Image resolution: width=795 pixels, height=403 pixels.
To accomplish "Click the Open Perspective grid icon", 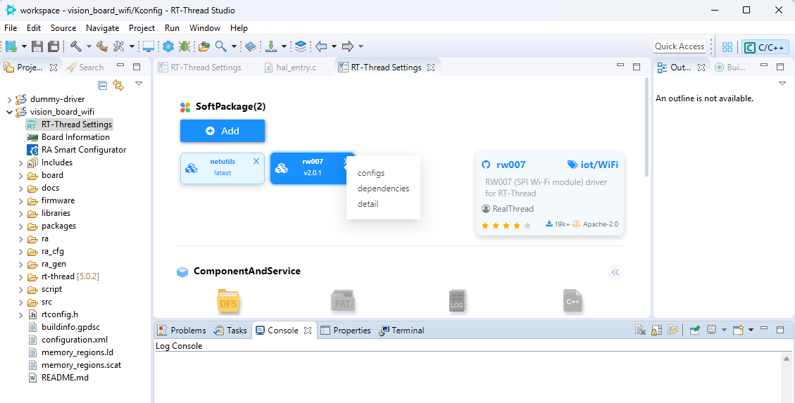I will [727, 47].
